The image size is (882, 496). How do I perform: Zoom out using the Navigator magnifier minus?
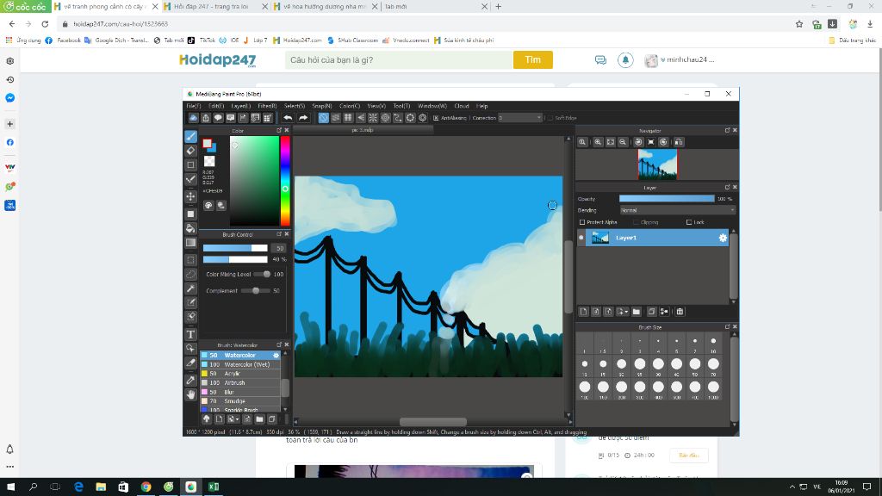pyautogui.click(x=623, y=142)
